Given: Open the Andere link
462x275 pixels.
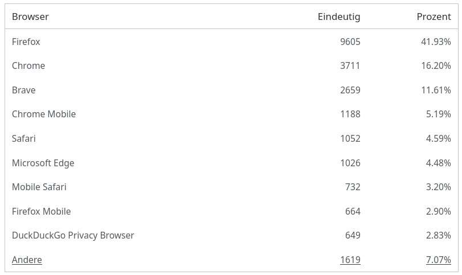Looking at the screenshot, I should (x=27, y=260).
